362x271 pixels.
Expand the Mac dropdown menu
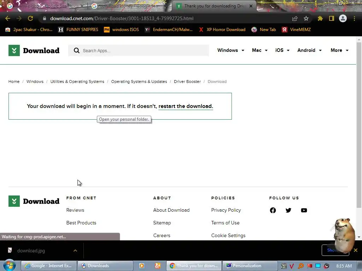[x=260, y=50]
